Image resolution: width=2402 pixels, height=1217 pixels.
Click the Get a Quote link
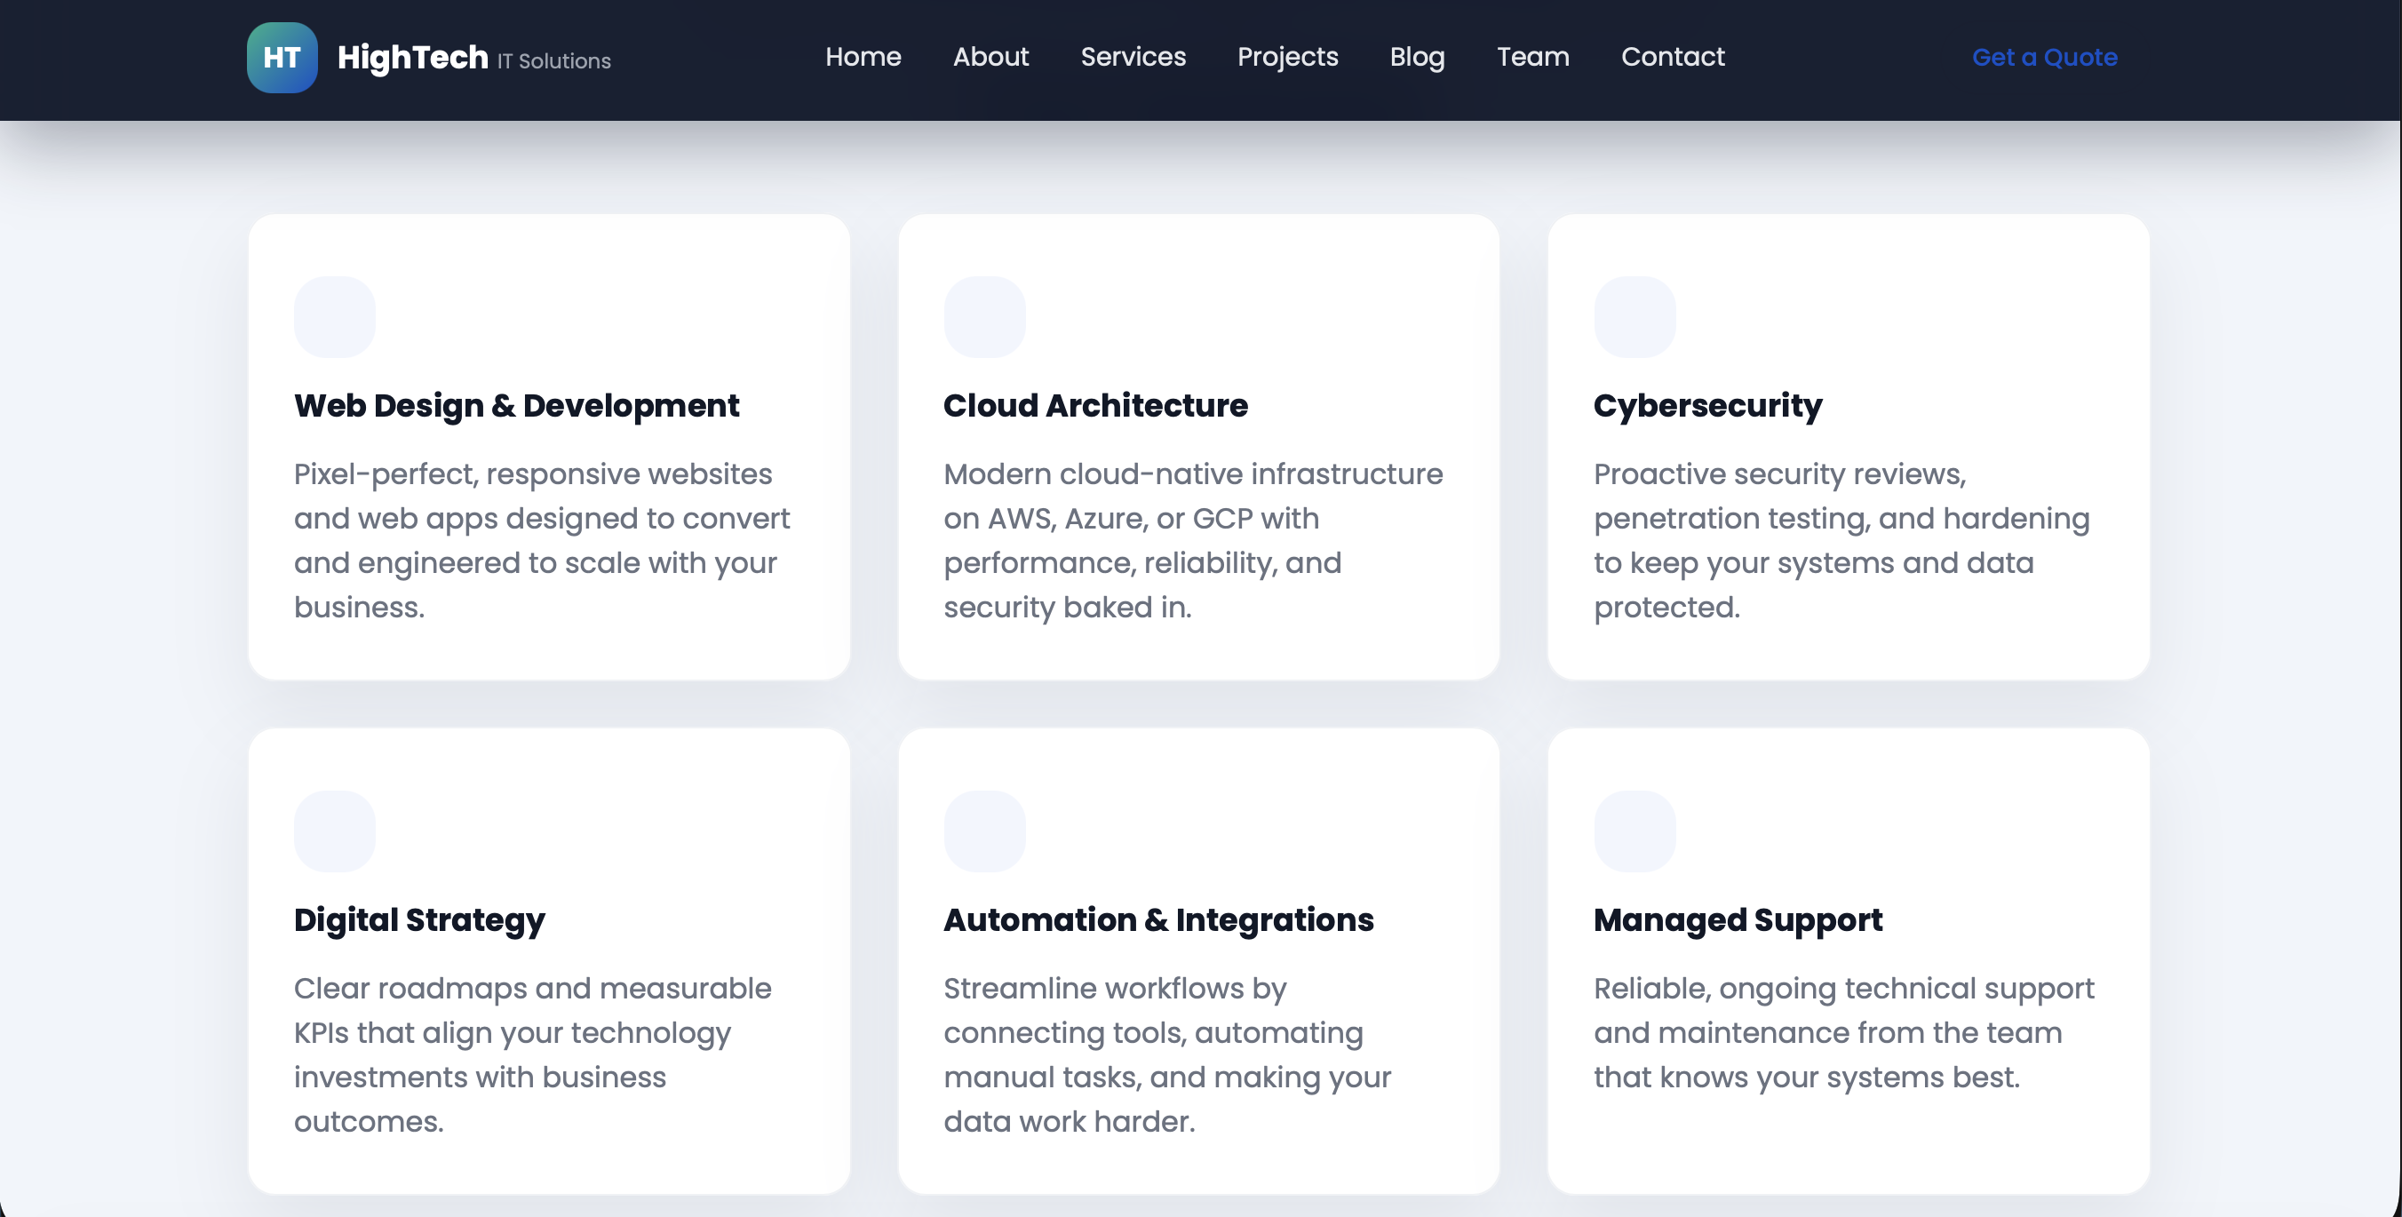pyautogui.click(x=2045, y=57)
